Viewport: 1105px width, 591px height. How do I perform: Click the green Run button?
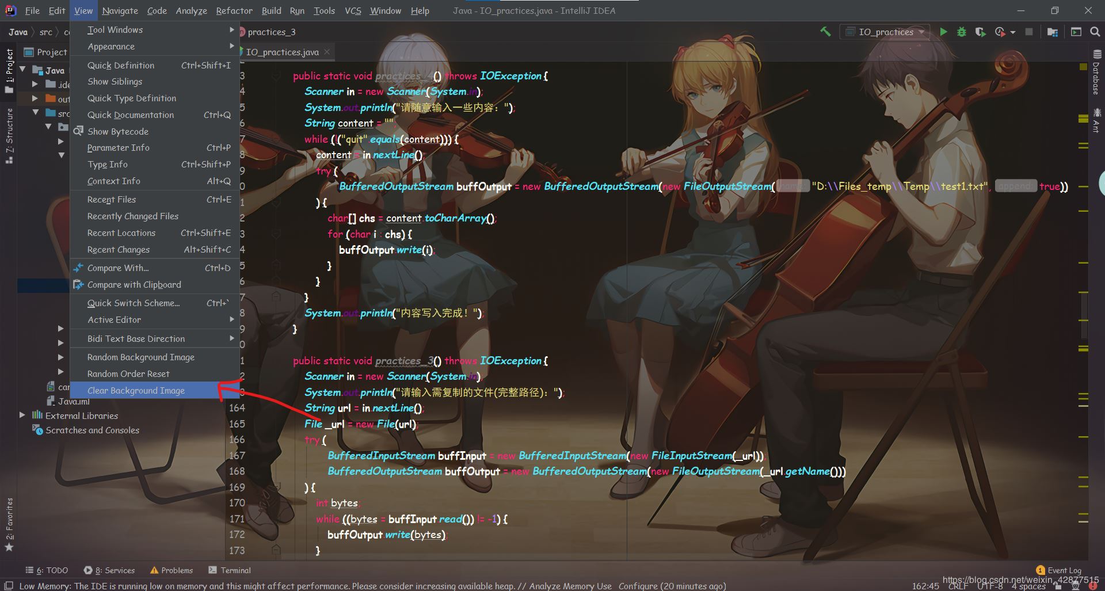943,32
